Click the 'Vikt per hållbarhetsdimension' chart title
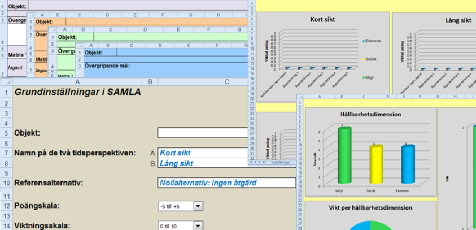This screenshot has width=476, height=230. [370, 208]
